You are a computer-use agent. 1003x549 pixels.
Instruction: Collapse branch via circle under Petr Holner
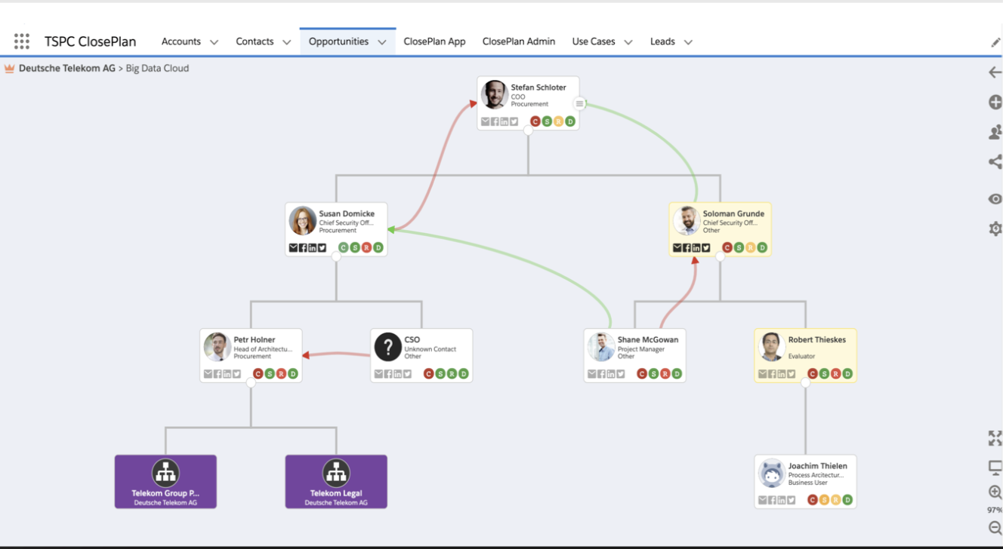pyautogui.click(x=251, y=382)
